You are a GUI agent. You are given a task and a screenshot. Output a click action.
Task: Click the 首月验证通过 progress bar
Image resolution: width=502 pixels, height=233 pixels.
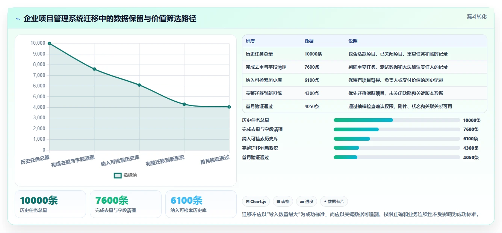[397, 158]
